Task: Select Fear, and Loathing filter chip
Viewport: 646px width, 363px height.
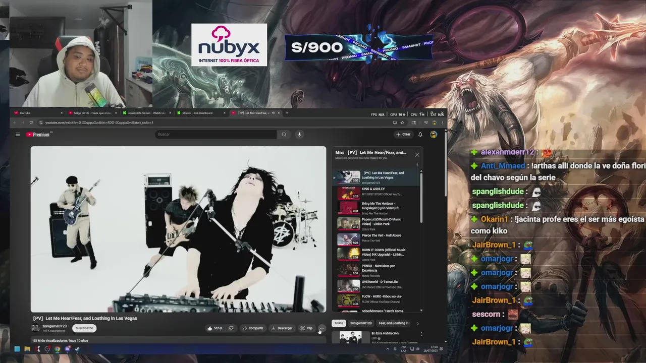Action: pyautogui.click(x=394, y=323)
